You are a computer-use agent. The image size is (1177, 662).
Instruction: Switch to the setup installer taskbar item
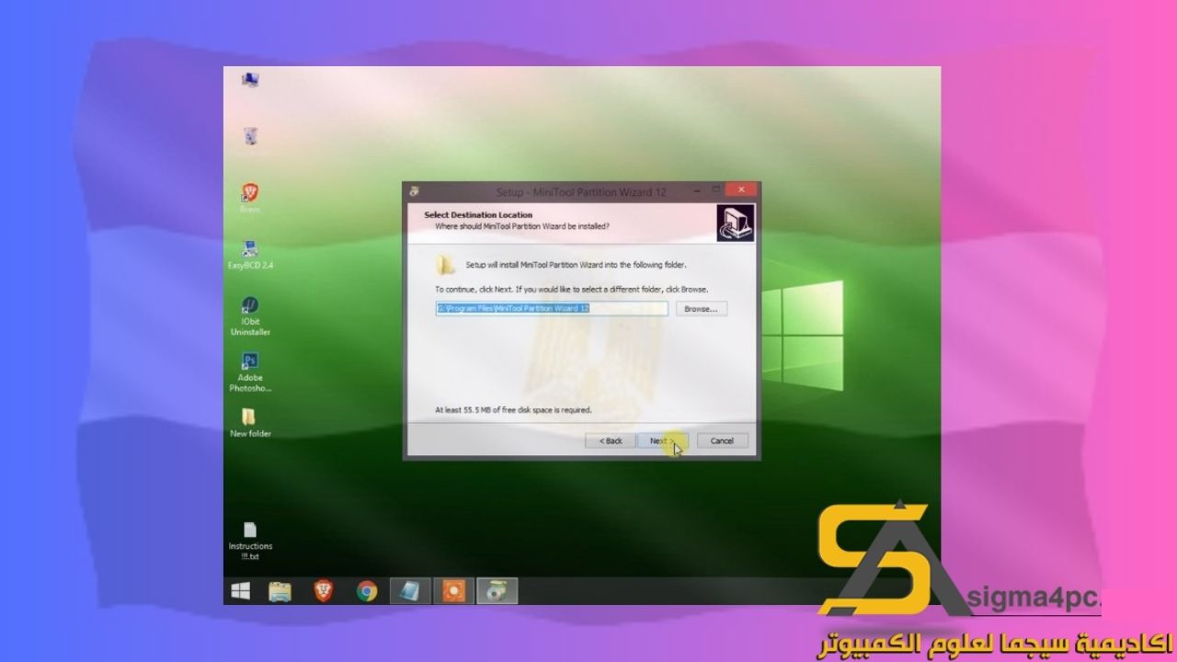[497, 590]
